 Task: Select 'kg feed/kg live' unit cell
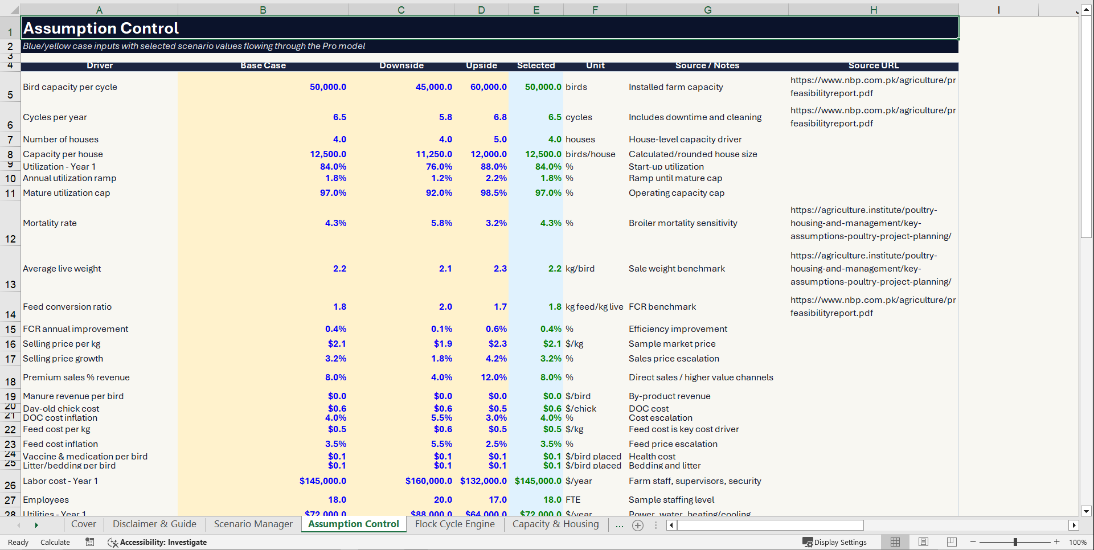click(595, 307)
